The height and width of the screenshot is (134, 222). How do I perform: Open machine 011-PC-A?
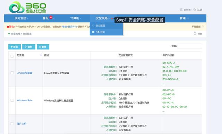(x=168, y=102)
